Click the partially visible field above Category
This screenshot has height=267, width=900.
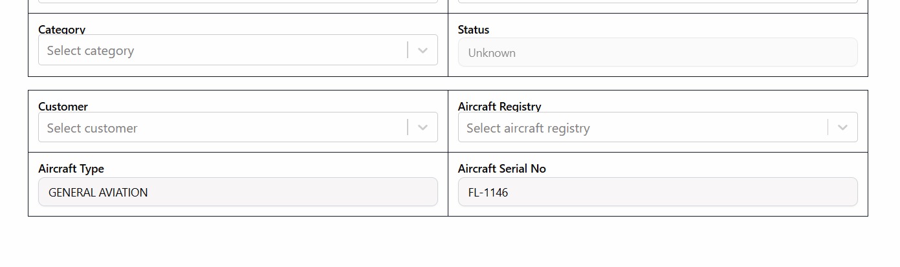coord(237,1)
